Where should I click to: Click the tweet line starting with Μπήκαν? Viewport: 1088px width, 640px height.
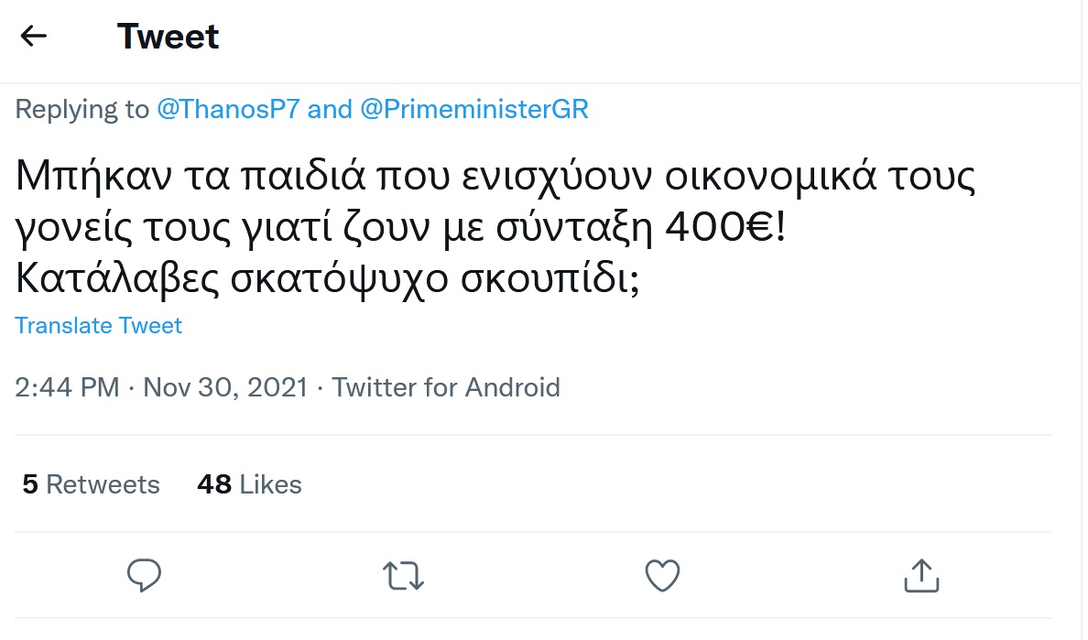pos(495,177)
